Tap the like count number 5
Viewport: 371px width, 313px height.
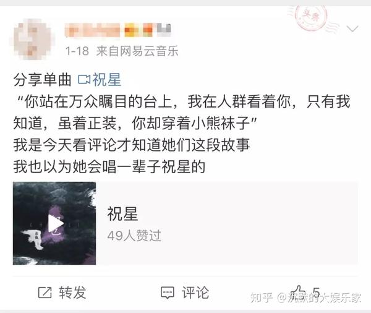317,293
